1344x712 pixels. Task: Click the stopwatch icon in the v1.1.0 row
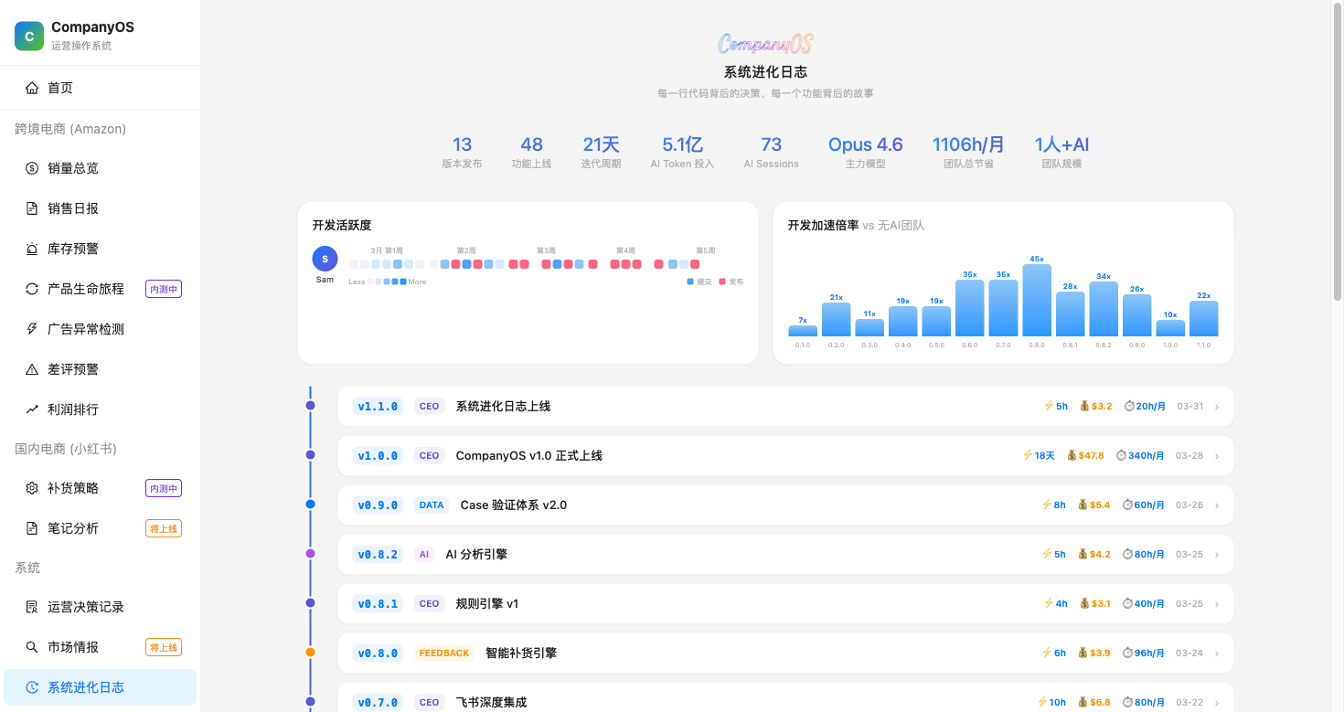coord(1129,406)
